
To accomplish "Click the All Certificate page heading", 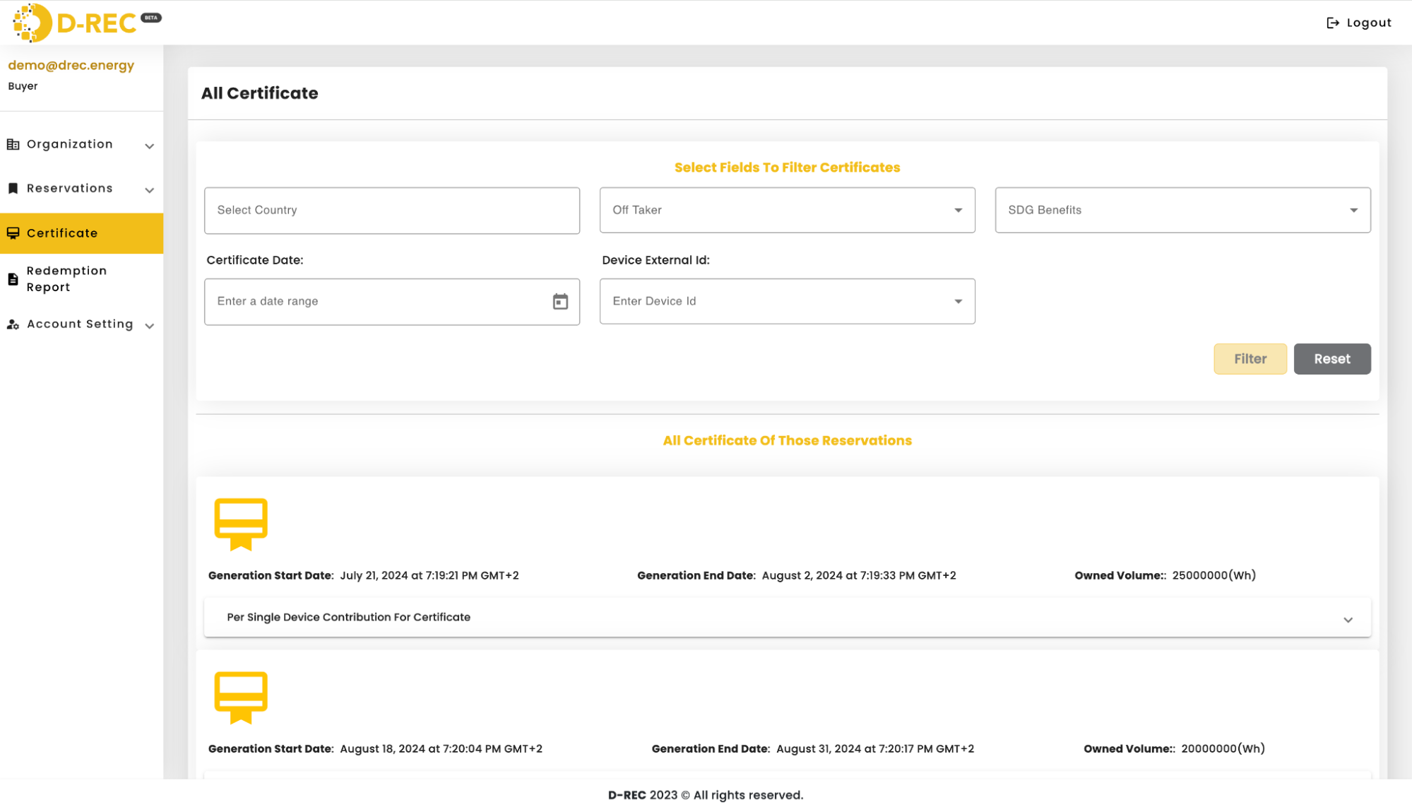I will pyautogui.click(x=260, y=93).
